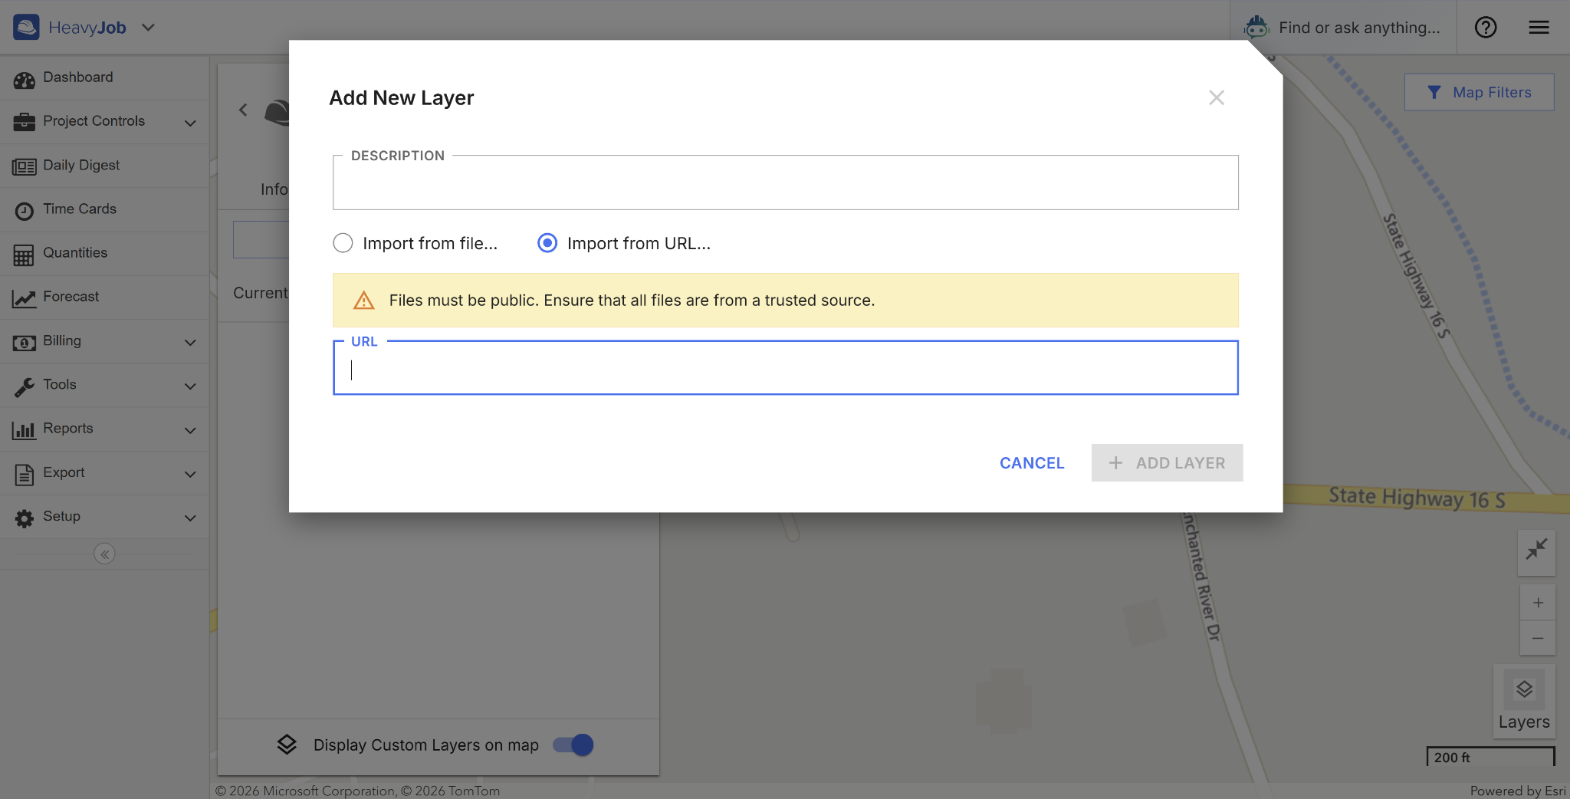1570x799 pixels.
Task: Open Dashboard from the sidebar
Action: pyautogui.click(x=104, y=77)
